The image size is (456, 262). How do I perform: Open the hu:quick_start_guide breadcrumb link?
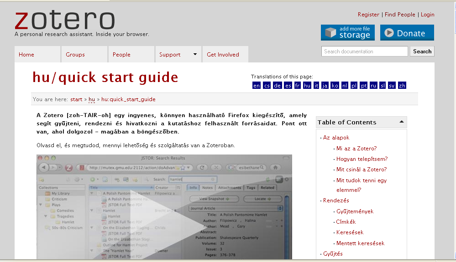tap(128, 99)
